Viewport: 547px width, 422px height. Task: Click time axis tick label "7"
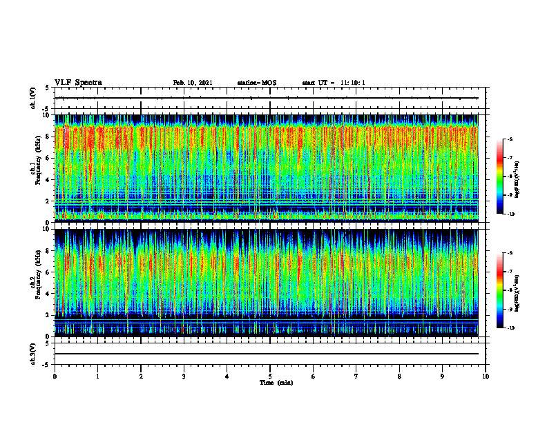356,376
